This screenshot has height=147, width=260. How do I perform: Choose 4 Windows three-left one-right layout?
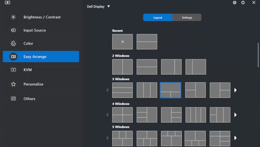coord(147,115)
